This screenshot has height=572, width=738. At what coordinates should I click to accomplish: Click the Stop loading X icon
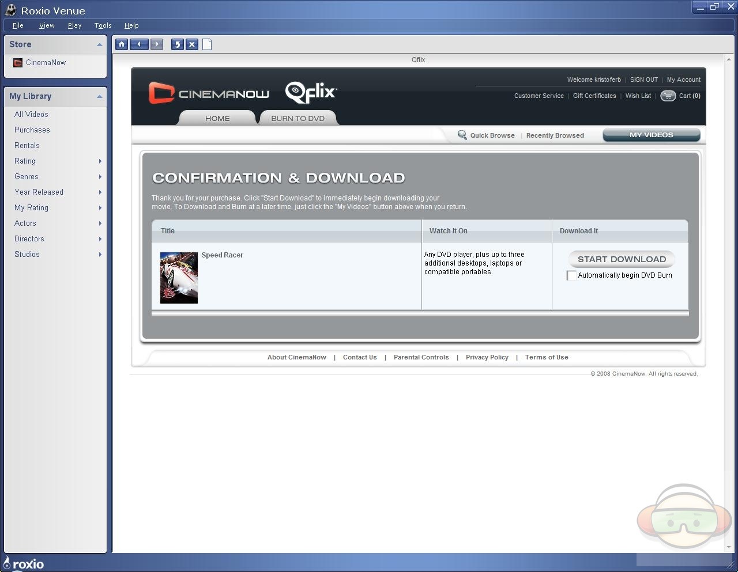click(192, 44)
